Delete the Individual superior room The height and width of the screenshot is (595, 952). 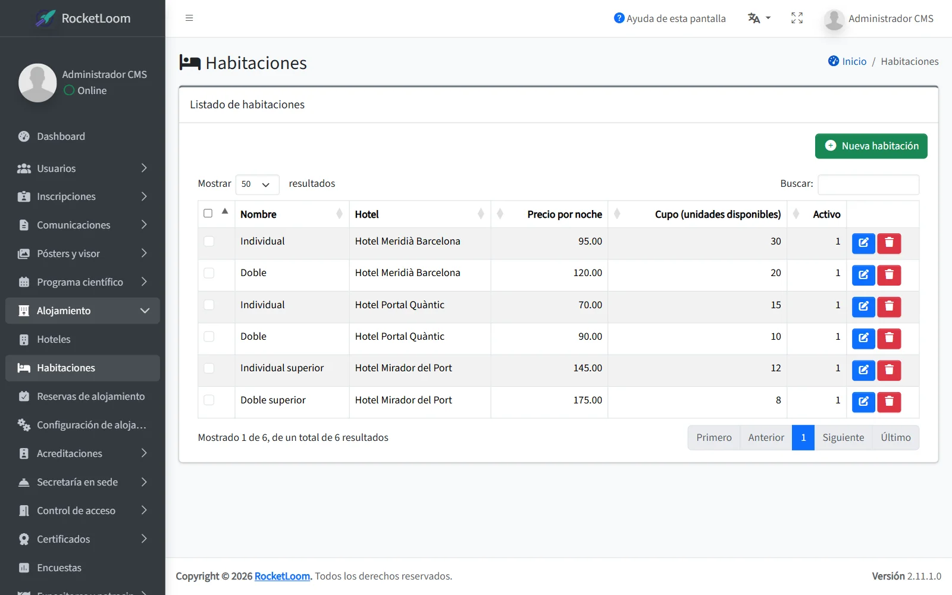pyautogui.click(x=889, y=370)
